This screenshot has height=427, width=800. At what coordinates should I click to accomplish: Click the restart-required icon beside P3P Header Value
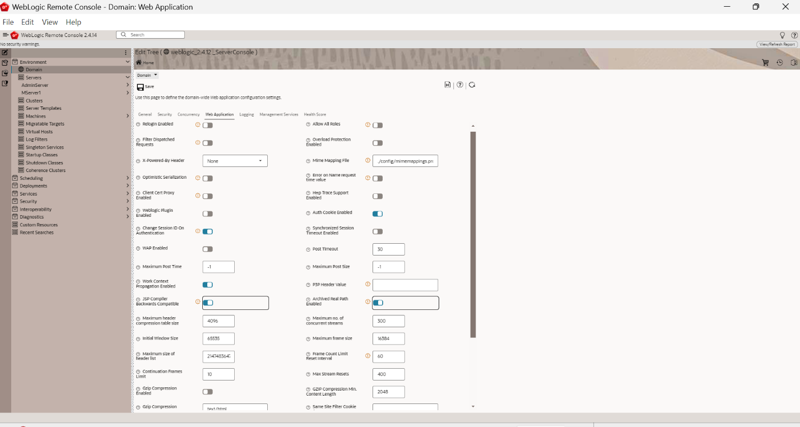[x=368, y=284]
